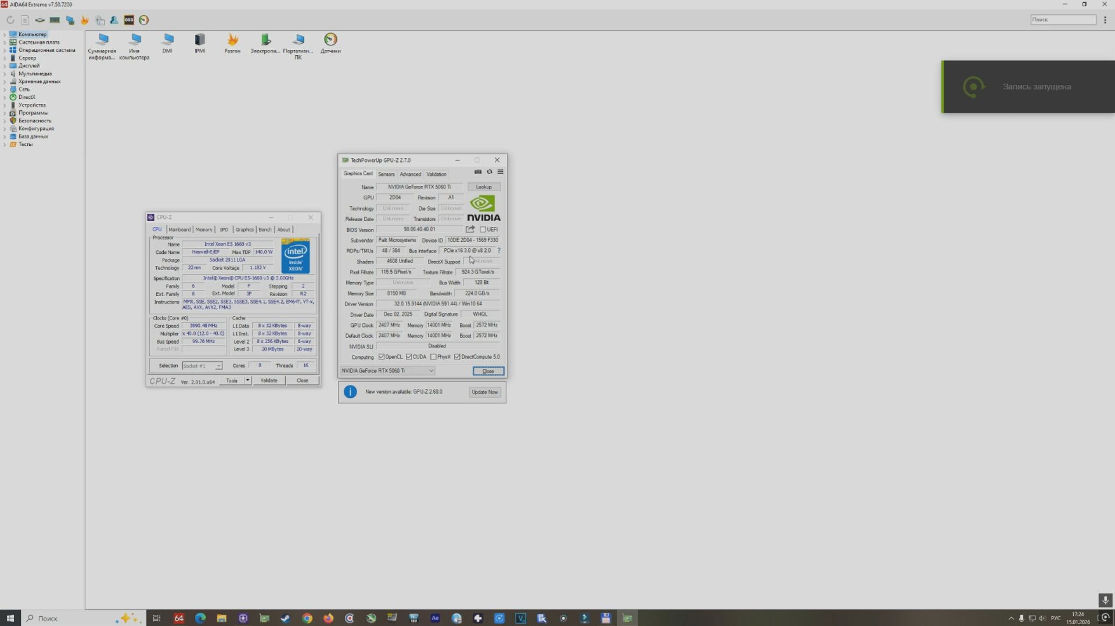Toggle the UEFI checkbox in GPU-Z
Viewport: 1115px width, 626px height.
[x=483, y=229]
